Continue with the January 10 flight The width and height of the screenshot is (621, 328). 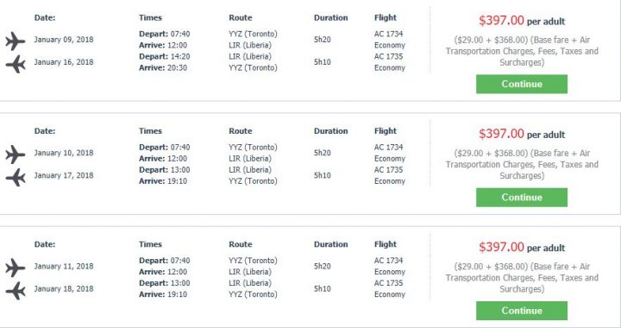pyautogui.click(x=522, y=198)
